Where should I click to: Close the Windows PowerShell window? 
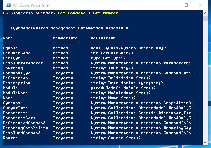point(201,5)
